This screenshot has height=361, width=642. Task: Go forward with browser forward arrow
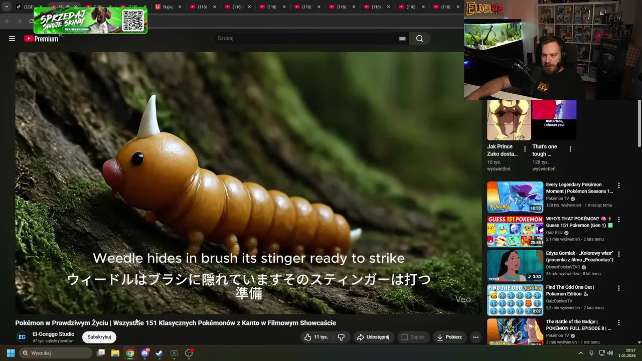19,21
